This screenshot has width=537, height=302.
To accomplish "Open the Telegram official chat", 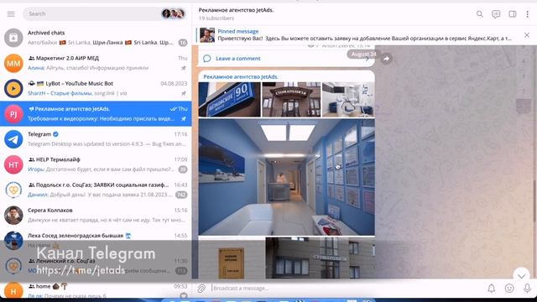I will click(96, 139).
